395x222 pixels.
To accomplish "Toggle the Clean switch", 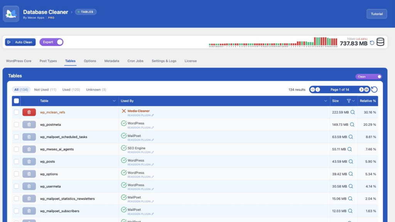I will pyautogui.click(x=368, y=77).
